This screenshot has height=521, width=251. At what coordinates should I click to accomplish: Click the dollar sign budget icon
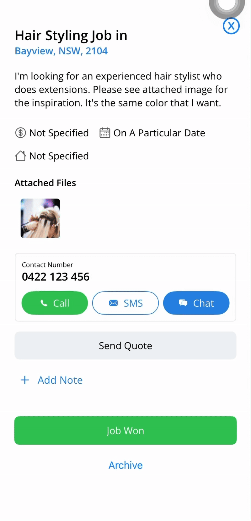pyautogui.click(x=21, y=133)
